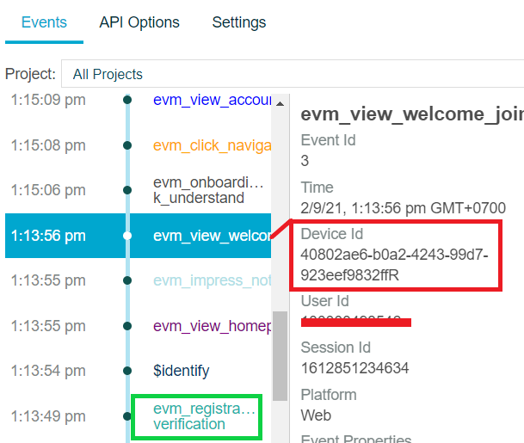The height and width of the screenshot is (443, 524).
Task: Open the All Projects dropdown
Action: 293,74
